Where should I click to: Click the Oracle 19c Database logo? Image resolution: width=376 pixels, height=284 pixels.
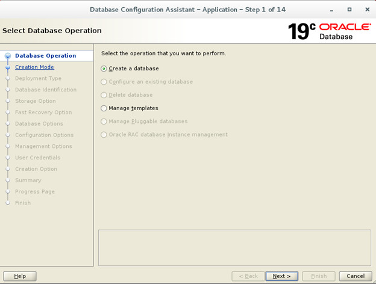click(x=330, y=31)
